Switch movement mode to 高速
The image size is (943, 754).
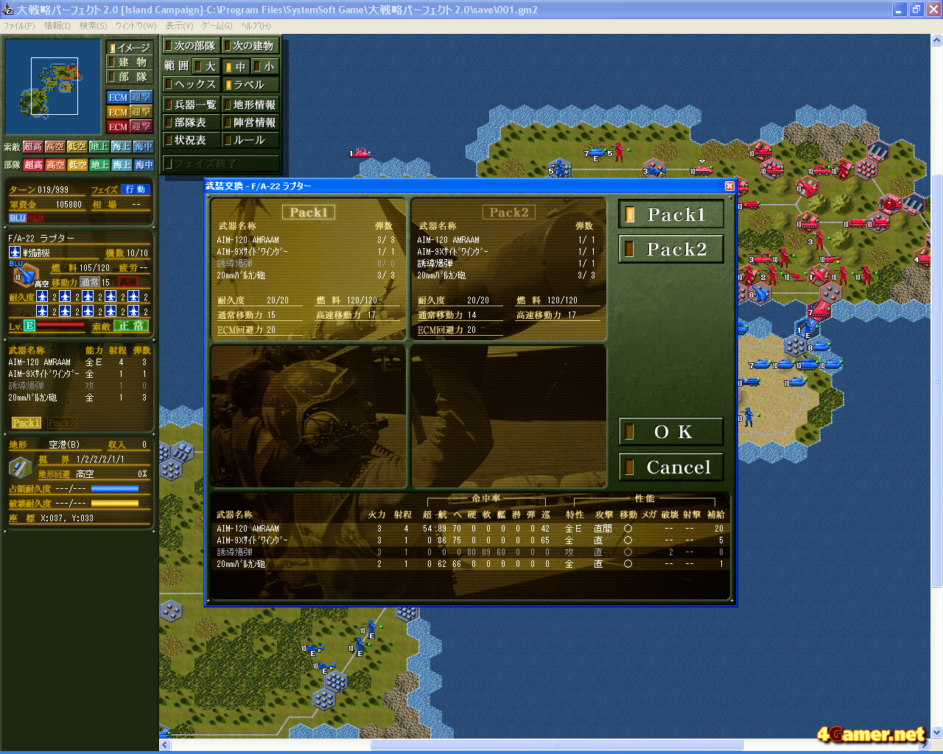click(127, 282)
